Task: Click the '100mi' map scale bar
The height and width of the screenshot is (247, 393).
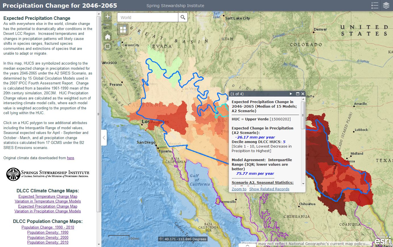Action: pyautogui.click(x=124, y=237)
